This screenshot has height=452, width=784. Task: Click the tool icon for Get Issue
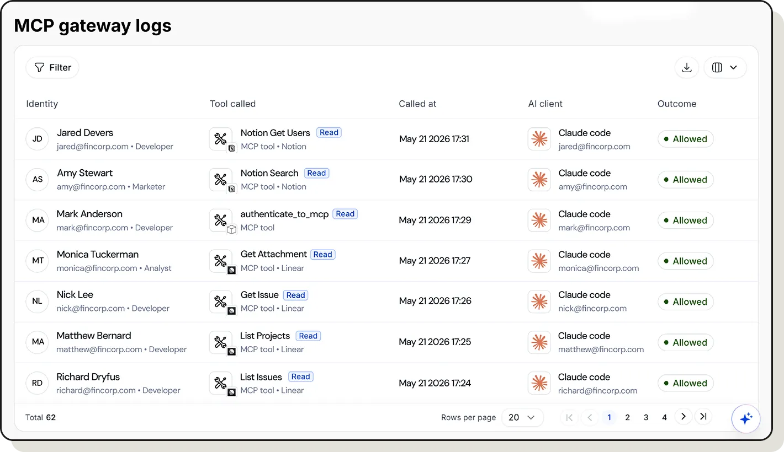click(221, 301)
